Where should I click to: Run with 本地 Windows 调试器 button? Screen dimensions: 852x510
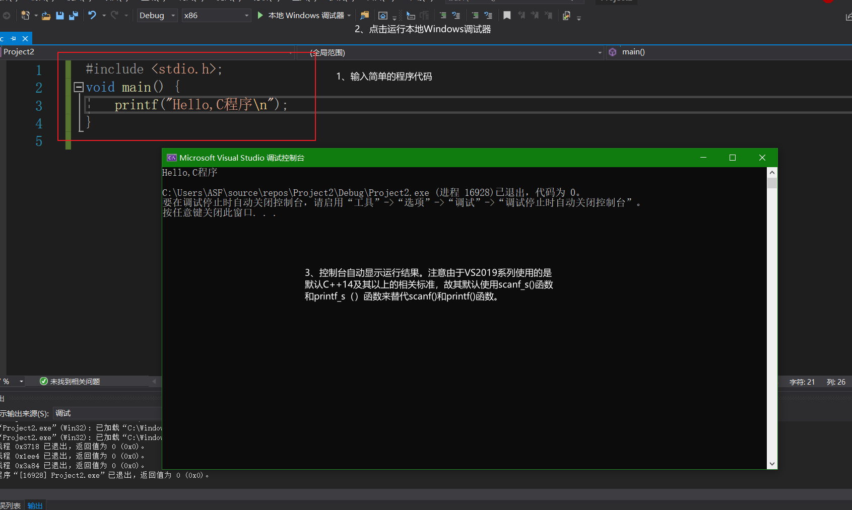(301, 16)
